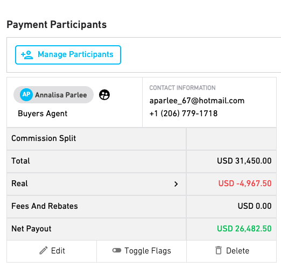
Task: Click the Total USD 31,450.00 value
Action: click(244, 161)
